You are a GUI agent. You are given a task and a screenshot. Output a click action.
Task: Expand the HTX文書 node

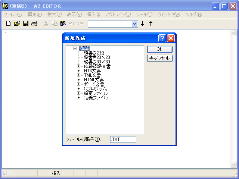[78, 70]
